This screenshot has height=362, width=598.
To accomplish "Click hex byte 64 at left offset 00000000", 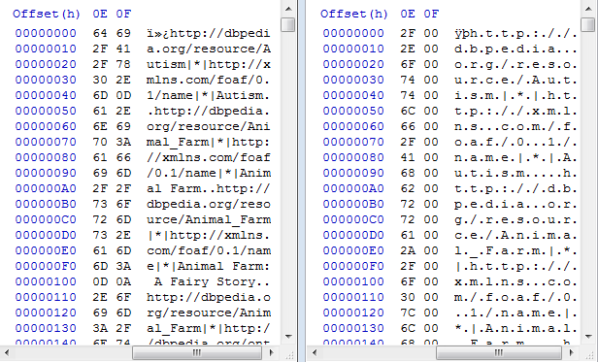I will [x=100, y=33].
